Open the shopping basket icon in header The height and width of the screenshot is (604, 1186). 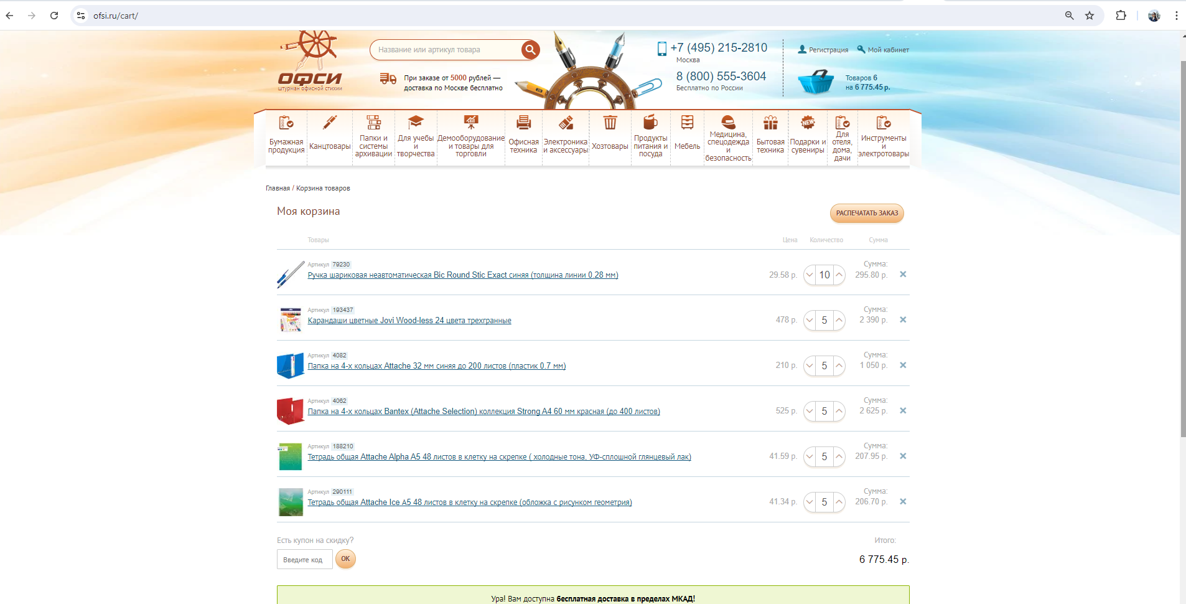[816, 82]
